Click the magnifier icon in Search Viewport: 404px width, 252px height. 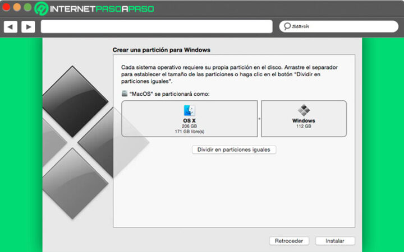pos(287,26)
